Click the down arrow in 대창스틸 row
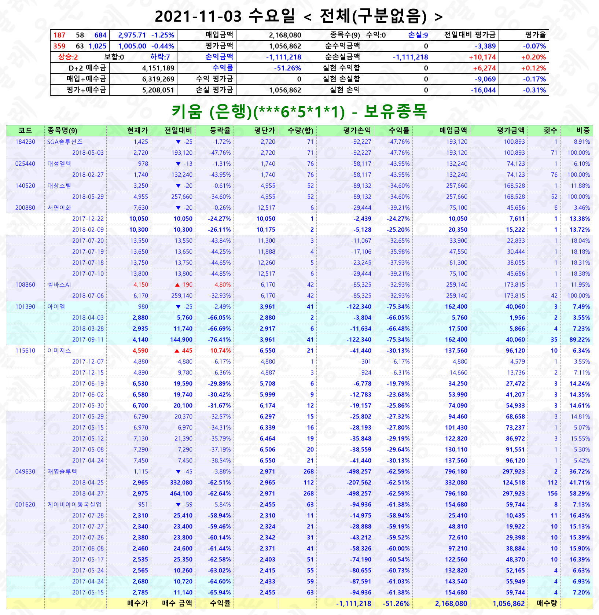 178,186
